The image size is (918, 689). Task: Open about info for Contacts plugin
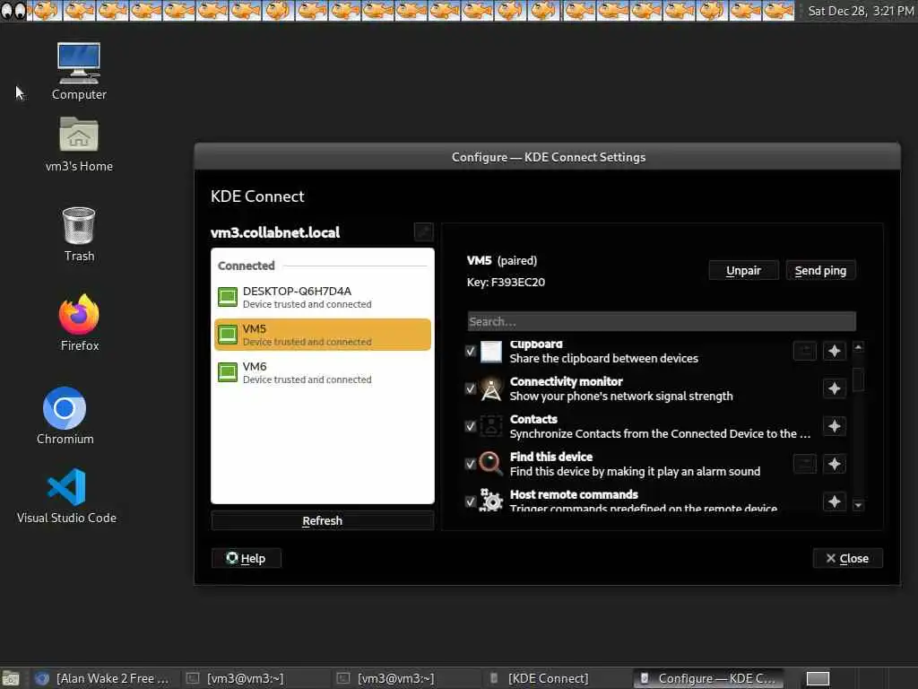point(835,426)
